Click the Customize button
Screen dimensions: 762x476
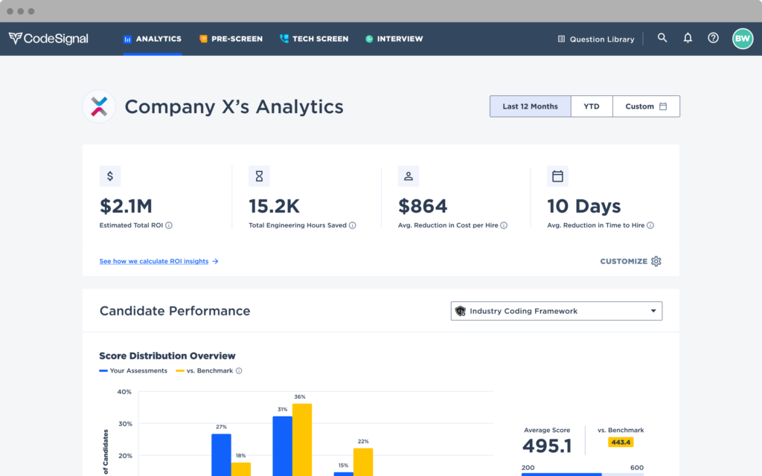pyautogui.click(x=631, y=261)
